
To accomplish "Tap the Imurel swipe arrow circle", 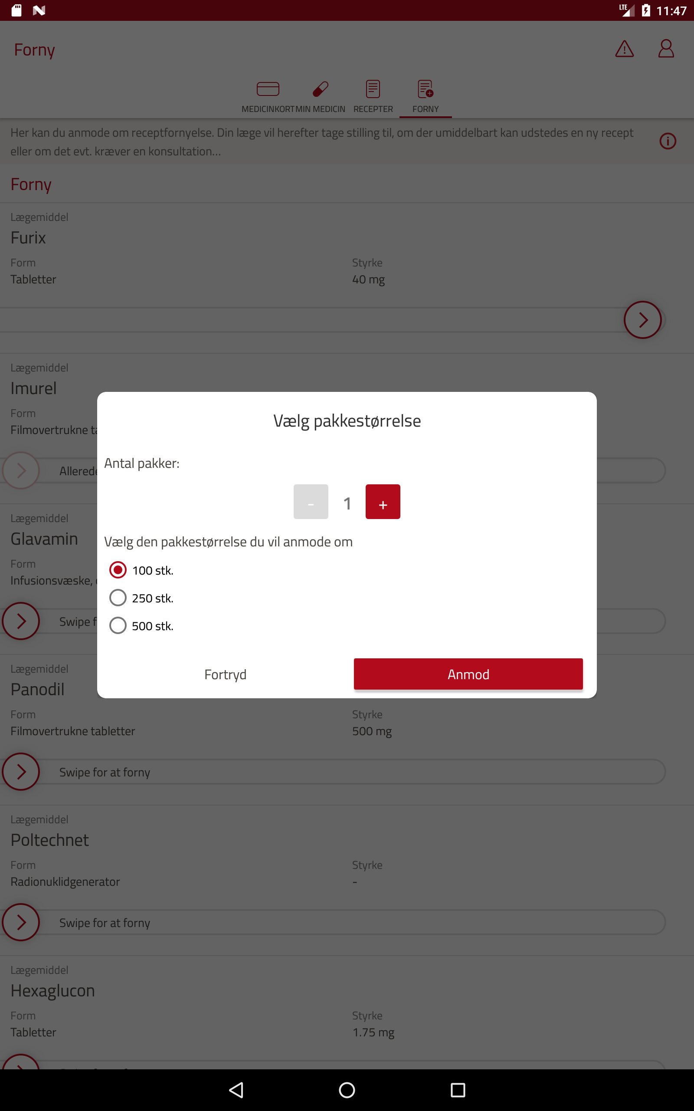I will point(21,470).
